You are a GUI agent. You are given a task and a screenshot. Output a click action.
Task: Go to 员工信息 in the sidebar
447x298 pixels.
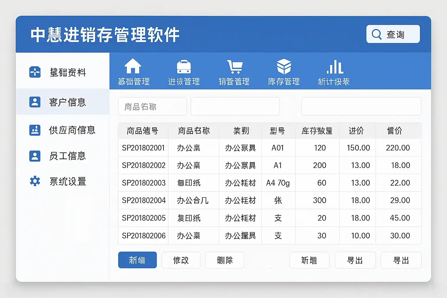click(67, 156)
